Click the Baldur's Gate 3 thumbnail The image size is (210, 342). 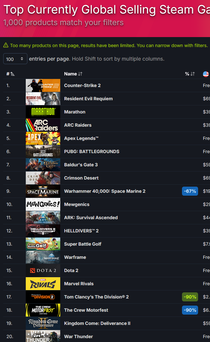43,165
